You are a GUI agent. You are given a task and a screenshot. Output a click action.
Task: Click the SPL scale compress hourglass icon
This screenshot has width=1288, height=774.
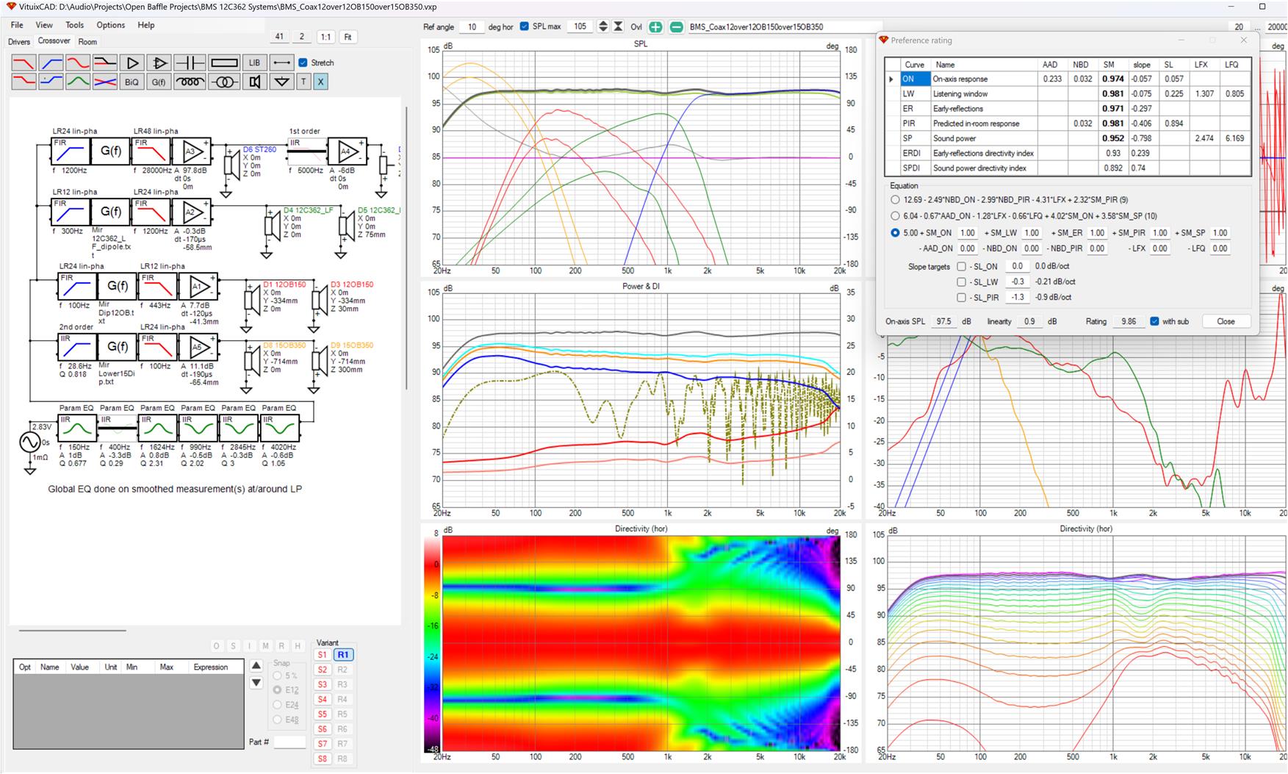coord(619,26)
